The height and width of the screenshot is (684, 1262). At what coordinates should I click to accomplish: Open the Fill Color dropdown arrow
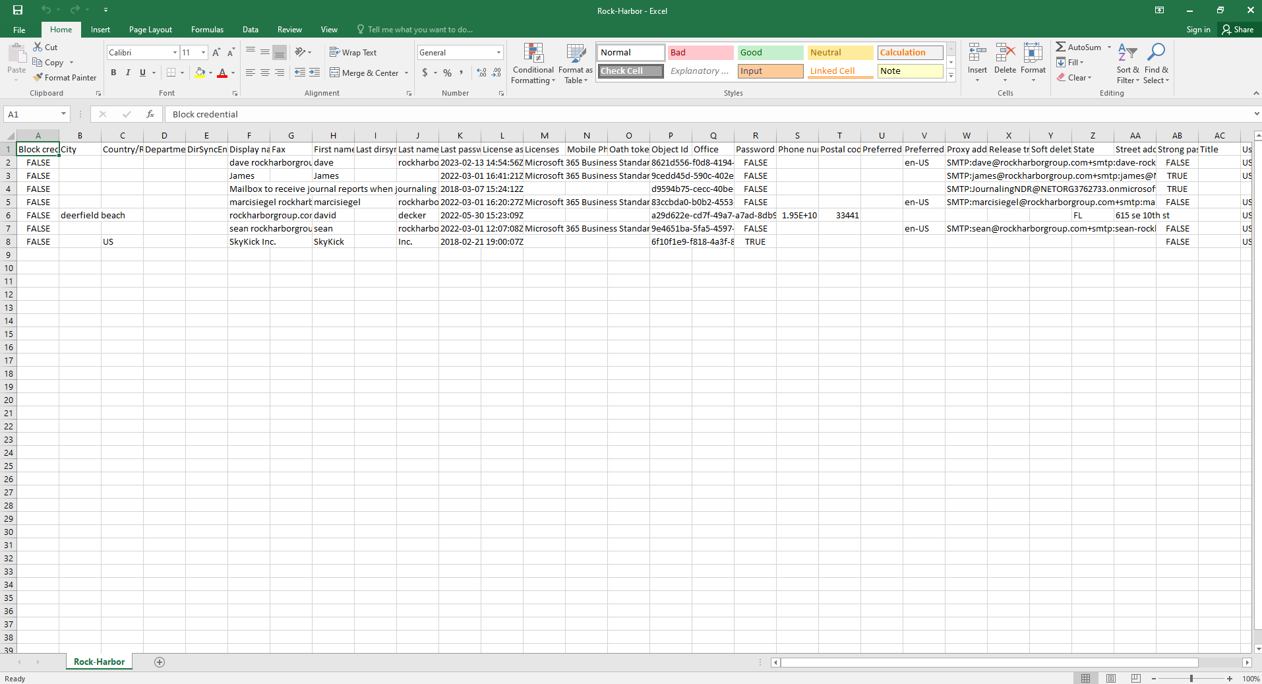211,73
